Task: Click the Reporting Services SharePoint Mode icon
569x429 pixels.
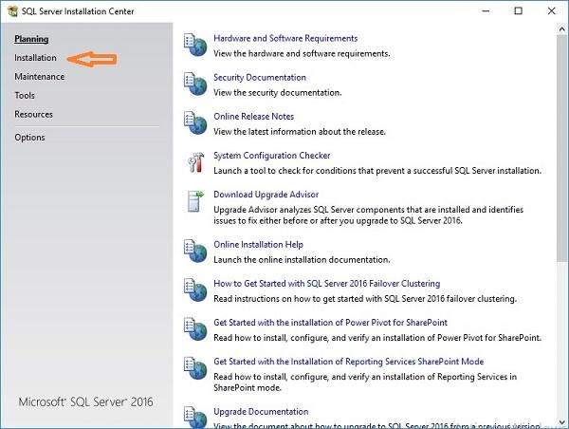Action: 195,369
